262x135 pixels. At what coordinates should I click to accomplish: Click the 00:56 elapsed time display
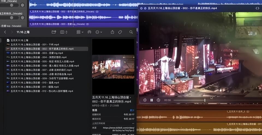click(x=167, y=100)
